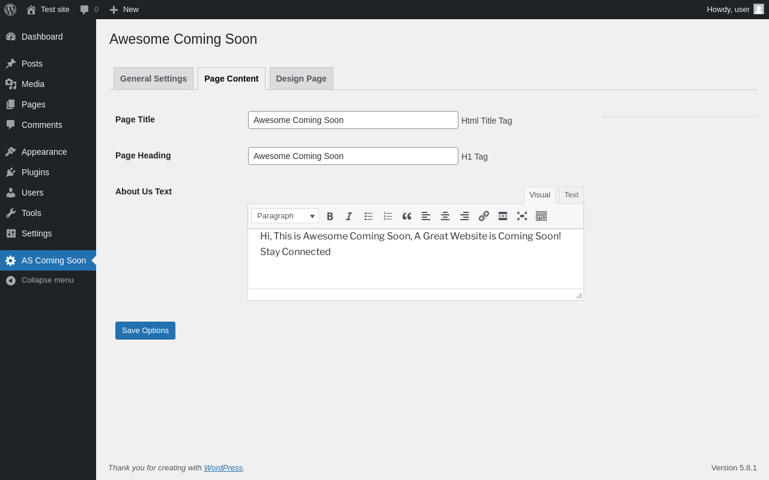Toggle the editor toolbar with keyboard icon
Screen dimensions: 769x480
coord(541,216)
